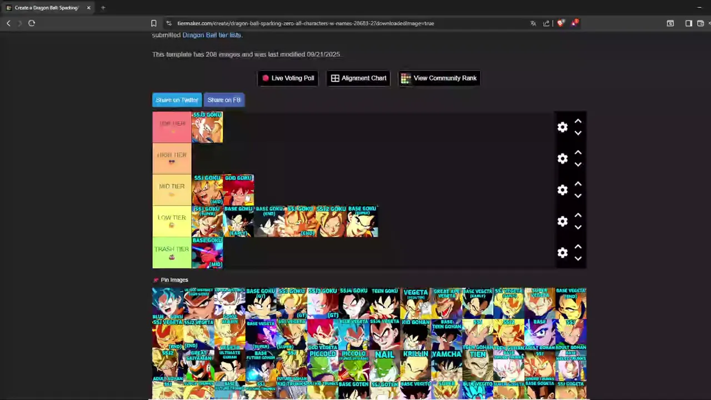Viewport: 711px width, 400px height.
Task: Pick the Great Saiyaman image
Action: [198, 366]
